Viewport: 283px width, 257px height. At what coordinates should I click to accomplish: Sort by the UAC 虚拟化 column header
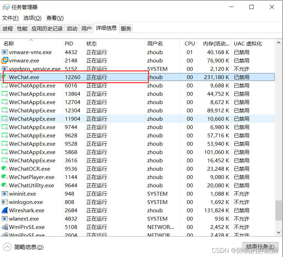(253, 43)
